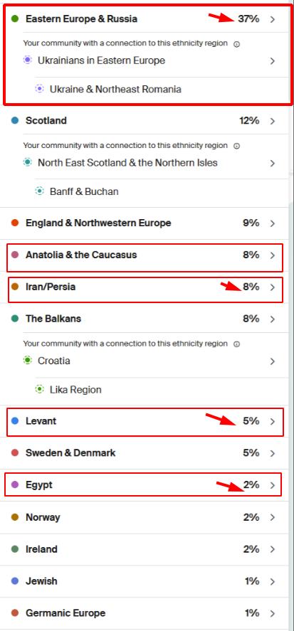
Task: Click the green Eastern Europe color dot
Action: pyautogui.click(x=15, y=19)
